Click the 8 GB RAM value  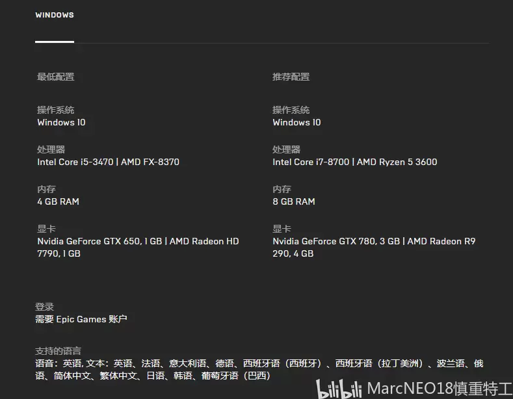[x=294, y=201]
